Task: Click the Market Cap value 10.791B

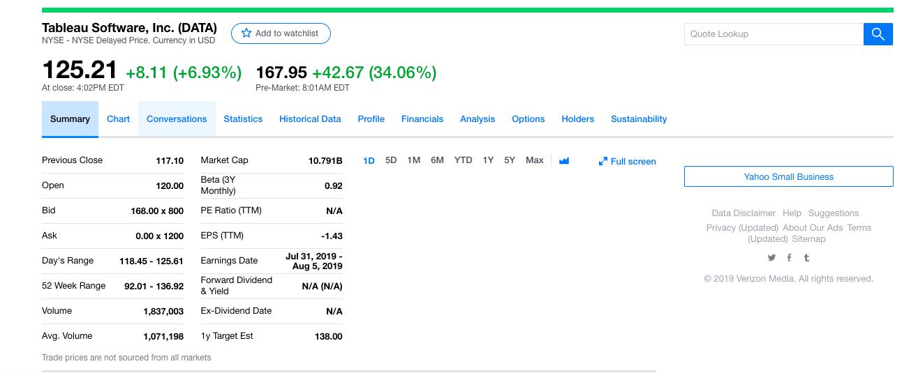Action: (x=325, y=160)
